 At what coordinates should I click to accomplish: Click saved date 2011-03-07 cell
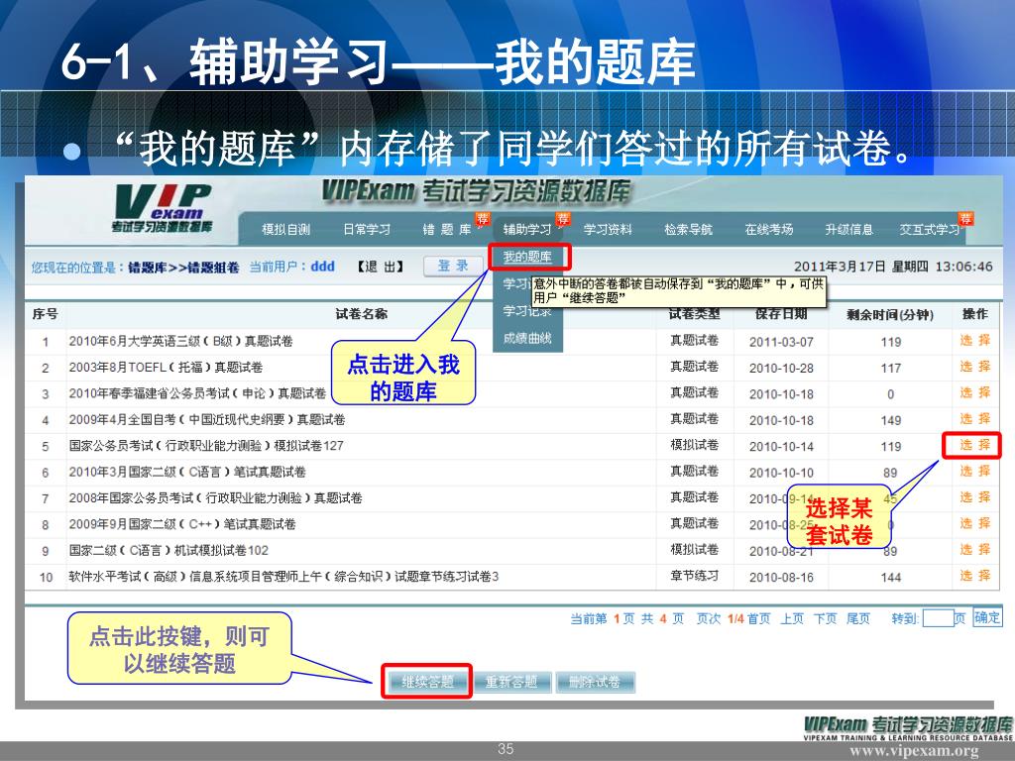point(781,342)
